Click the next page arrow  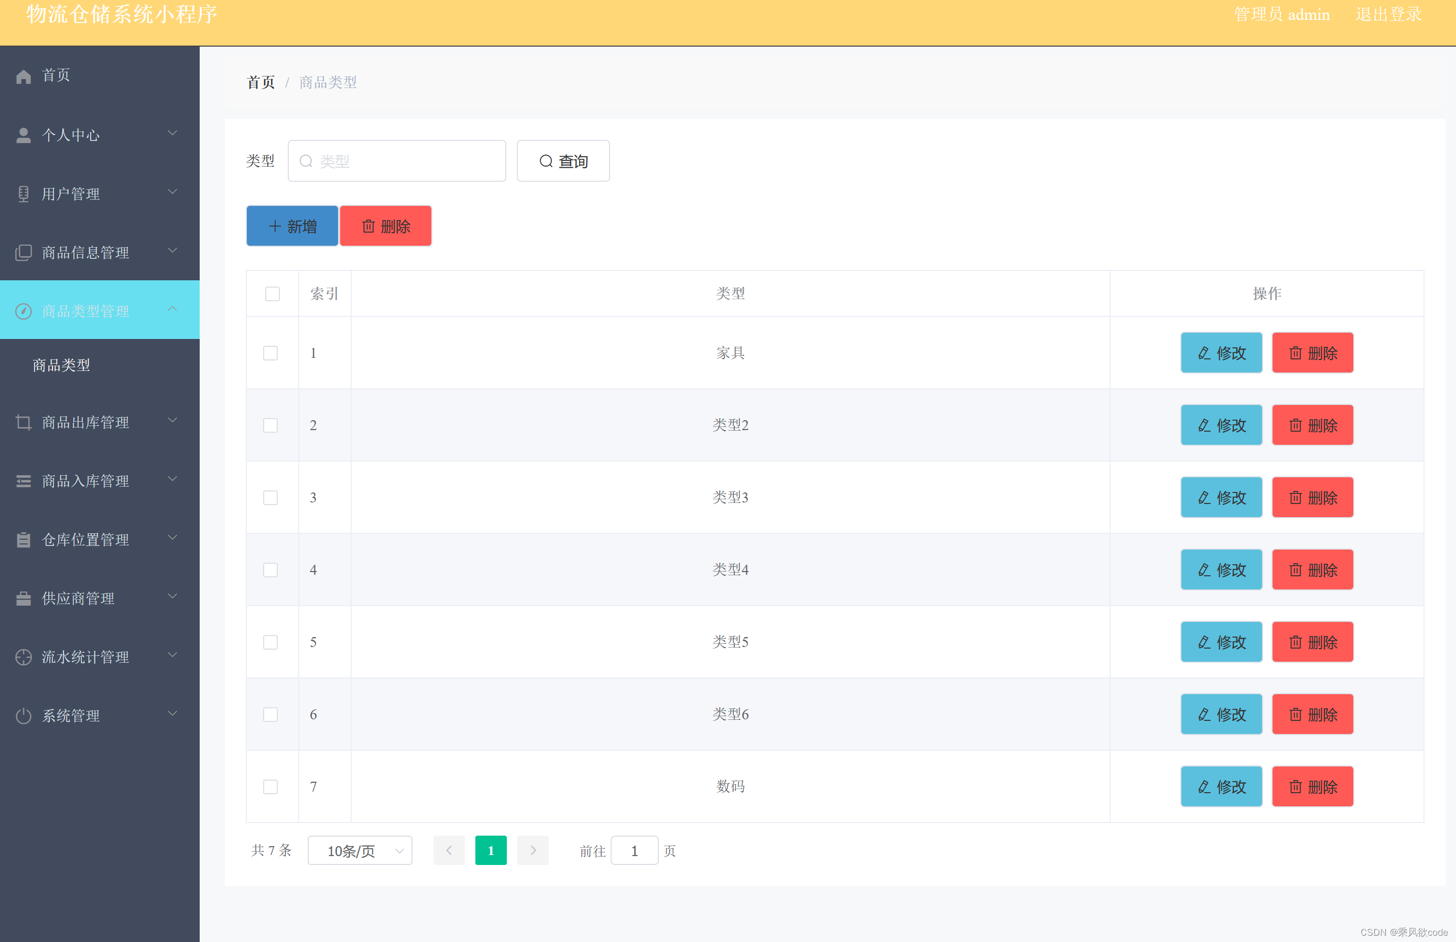532,850
